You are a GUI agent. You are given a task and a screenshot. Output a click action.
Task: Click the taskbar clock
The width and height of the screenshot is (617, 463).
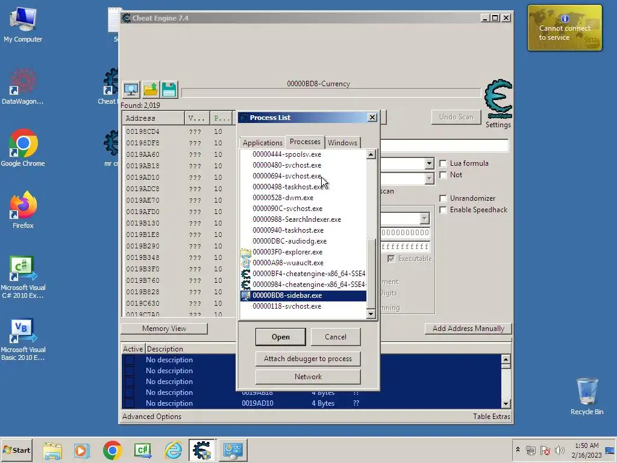587,450
